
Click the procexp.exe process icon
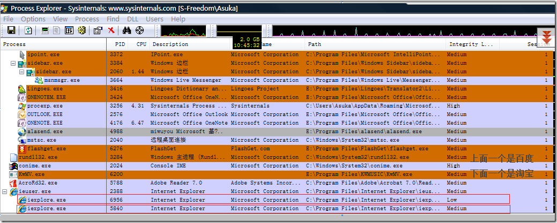(22, 106)
